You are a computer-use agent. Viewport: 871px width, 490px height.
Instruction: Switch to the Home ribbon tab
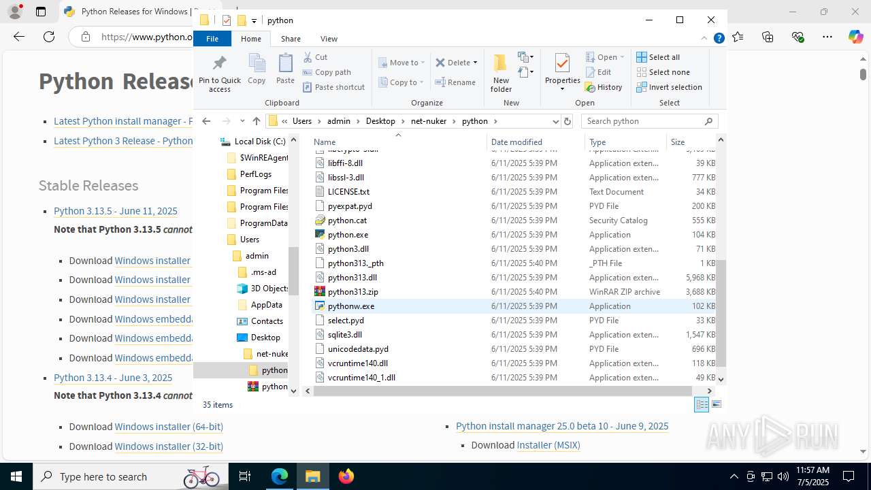point(250,39)
